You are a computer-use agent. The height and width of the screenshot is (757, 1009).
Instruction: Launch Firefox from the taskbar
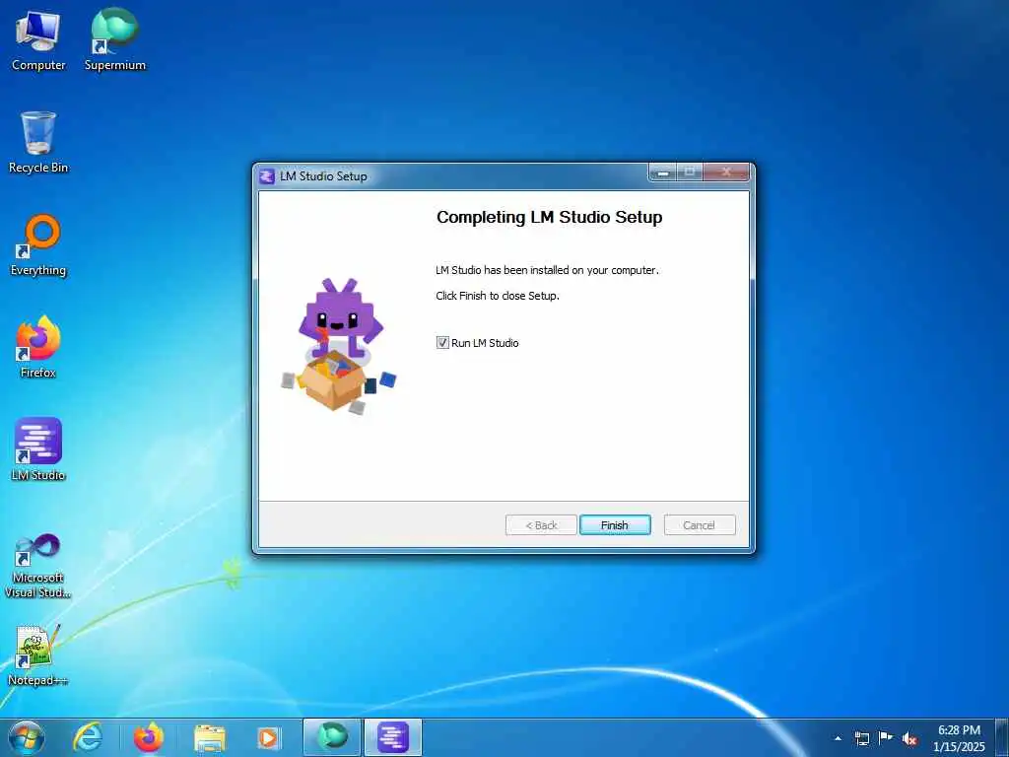tap(149, 737)
